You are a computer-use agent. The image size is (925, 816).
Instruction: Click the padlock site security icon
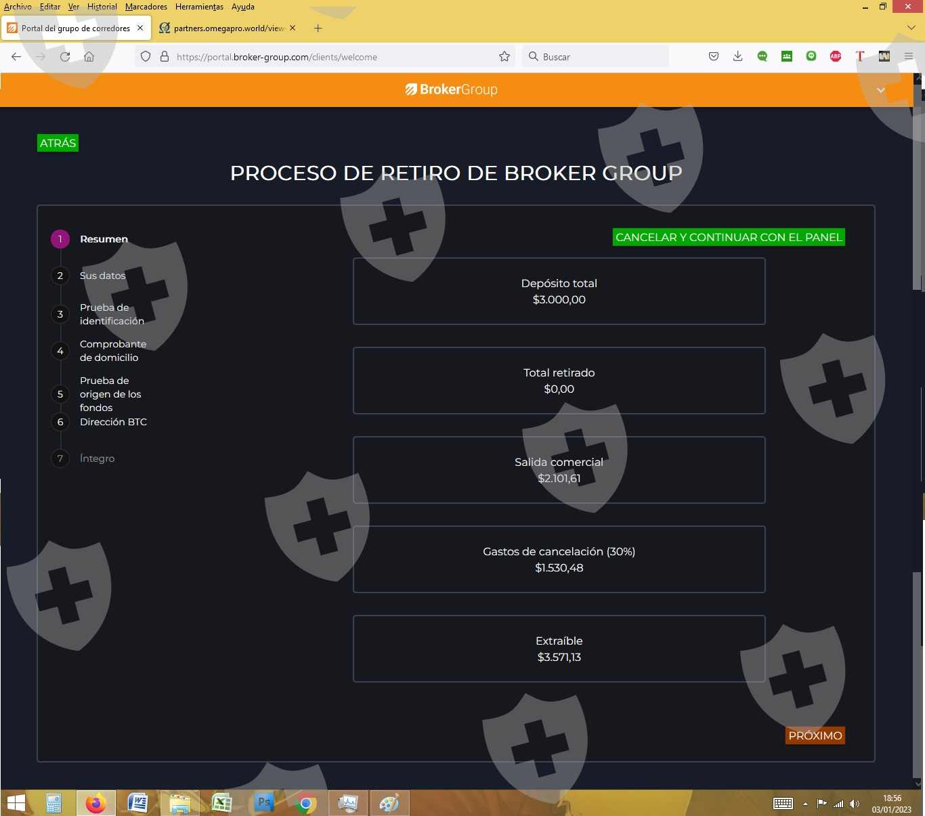pos(164,57)
